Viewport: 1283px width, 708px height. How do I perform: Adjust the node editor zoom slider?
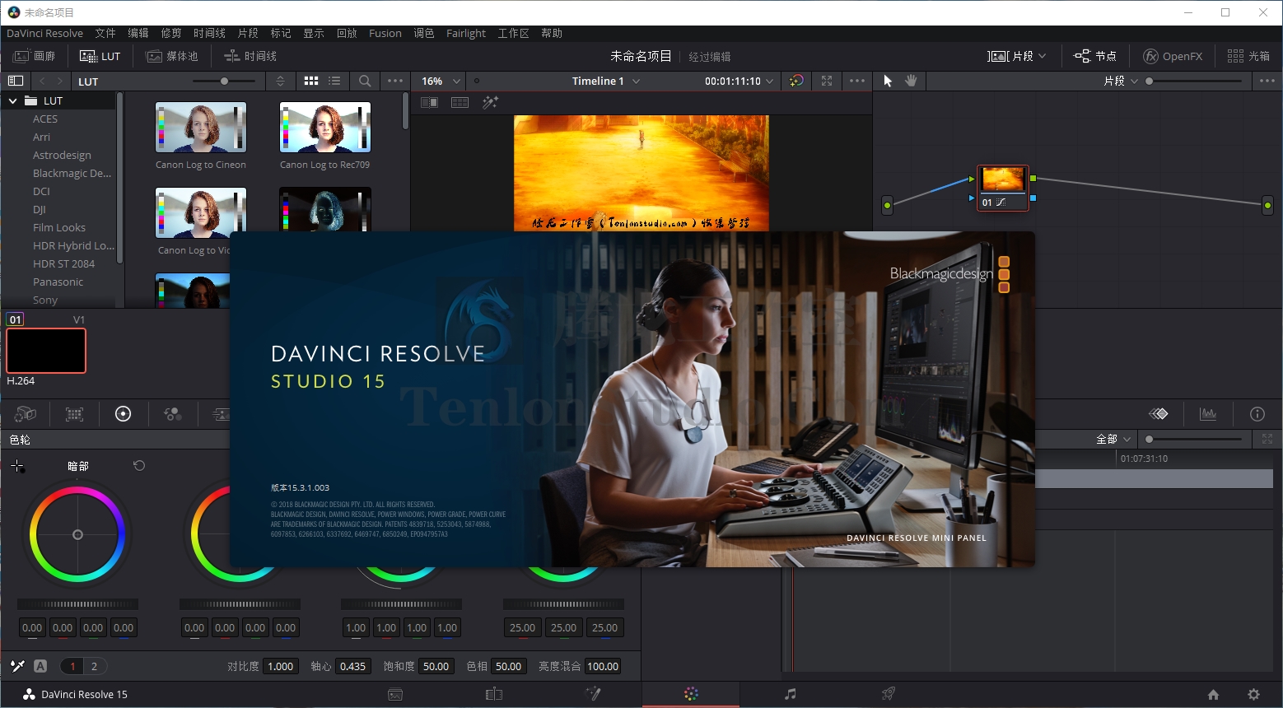tap(1194, 81)
